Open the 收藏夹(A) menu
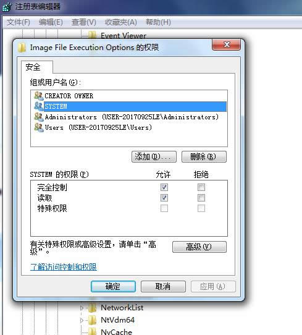302x335 pixels. tap(121, 22)
